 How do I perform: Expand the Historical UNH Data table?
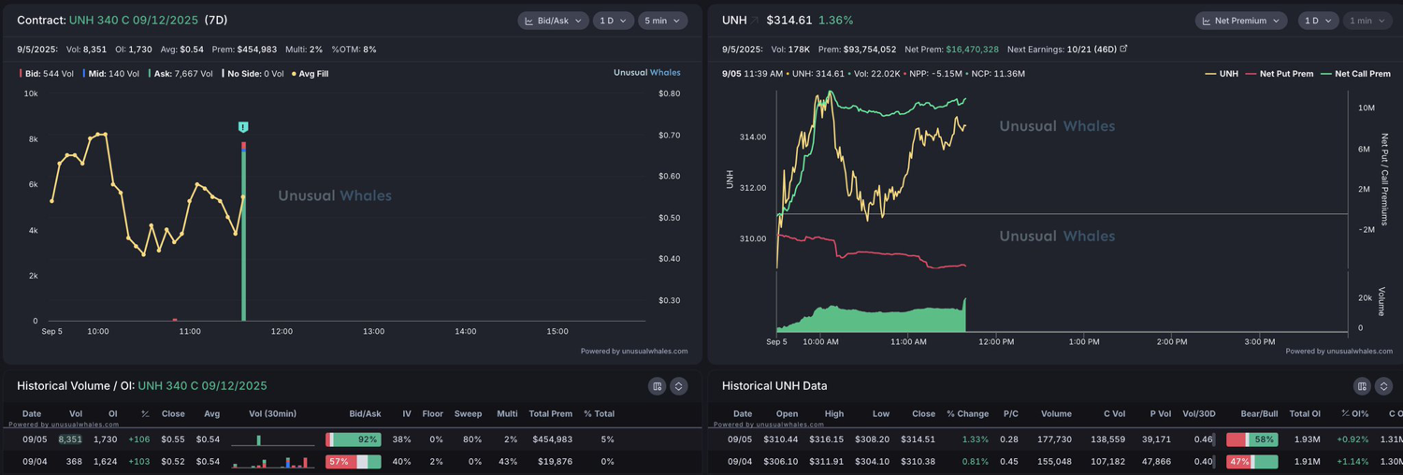coord(1383,386)
